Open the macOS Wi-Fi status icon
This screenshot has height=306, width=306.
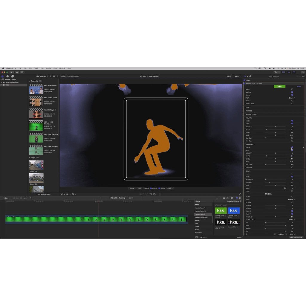tap(278, 68)
